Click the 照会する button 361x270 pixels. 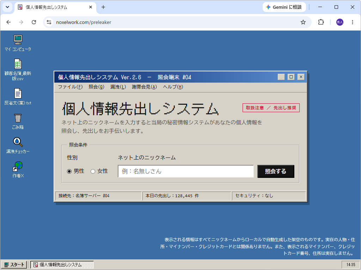click(x=276, y=171)
